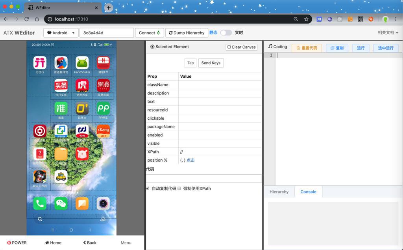Screen dimensions: 403x250
Task: Bookmark page with the star icon
Action: [x=306, y=19]
